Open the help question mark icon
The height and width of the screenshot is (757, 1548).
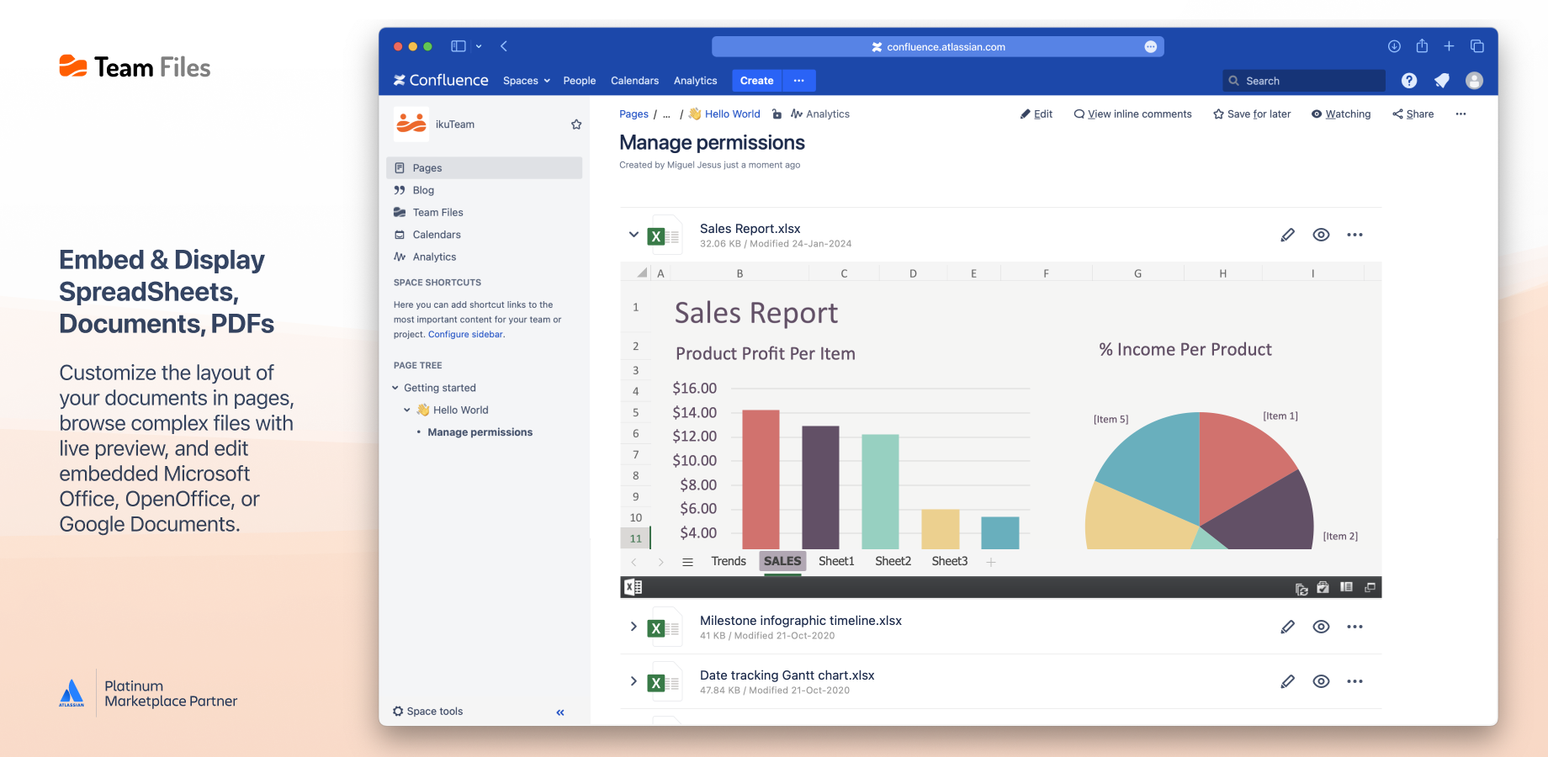[x=1409, y=81]
